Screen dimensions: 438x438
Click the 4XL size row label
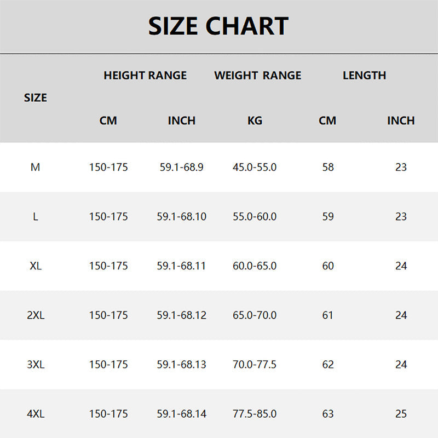[36, 414]
